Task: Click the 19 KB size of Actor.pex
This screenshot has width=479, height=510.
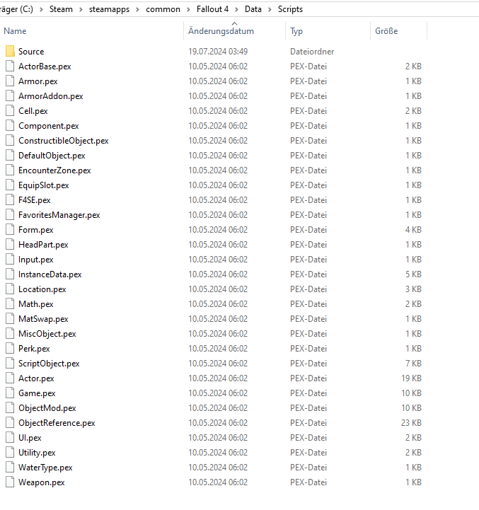Action: click(x=411, y=378)
